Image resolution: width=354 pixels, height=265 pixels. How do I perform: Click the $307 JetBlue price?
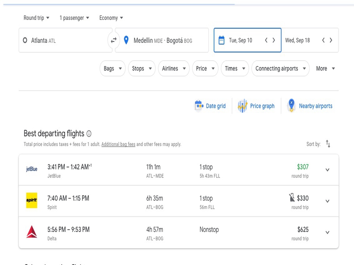[x=303, y=167]
